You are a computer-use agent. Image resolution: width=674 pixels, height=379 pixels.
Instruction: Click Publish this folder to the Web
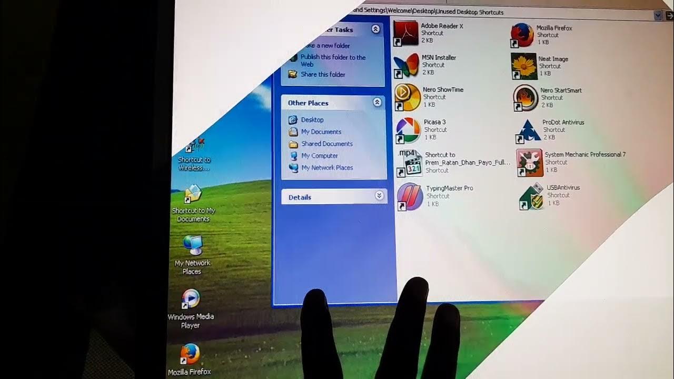point(333,61)
